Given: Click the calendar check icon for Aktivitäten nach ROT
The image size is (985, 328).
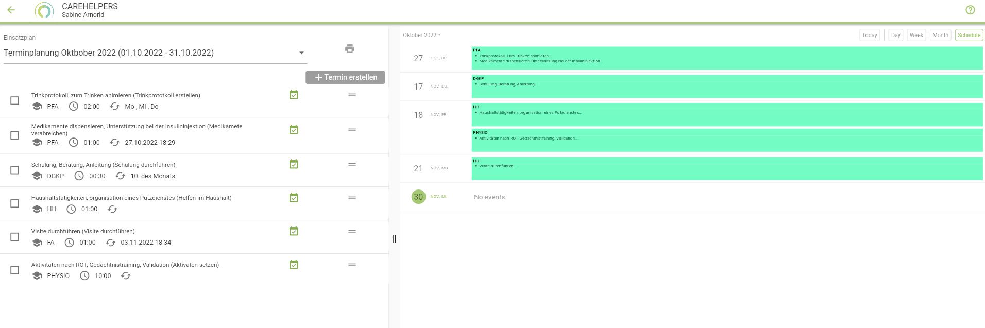Looking at the screenshot, I should (x=294, y=265).
